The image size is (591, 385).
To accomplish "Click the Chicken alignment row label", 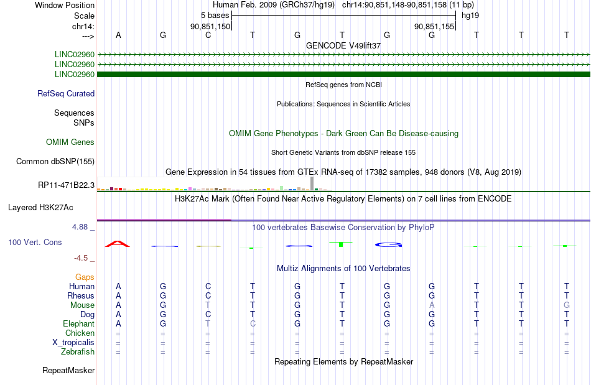I will (80, 333).
